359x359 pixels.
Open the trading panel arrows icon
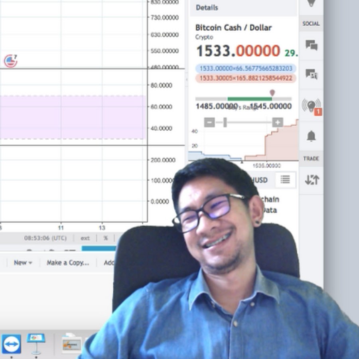(312, 180)
